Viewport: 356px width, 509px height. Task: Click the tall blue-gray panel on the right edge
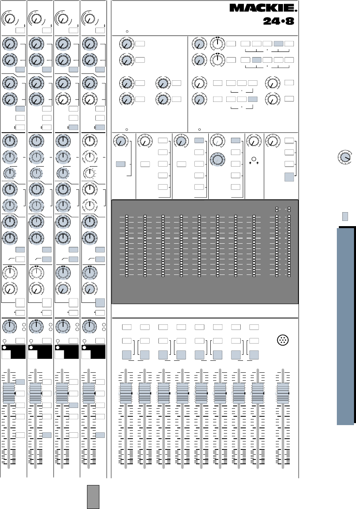coord(345,327)
